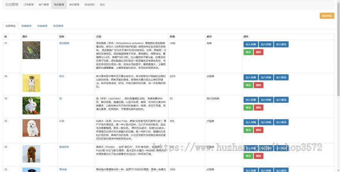The width and height of the screenshot is (340, 172).
Task: Delete 比熊 with the 删除 button
Action: 258,130
